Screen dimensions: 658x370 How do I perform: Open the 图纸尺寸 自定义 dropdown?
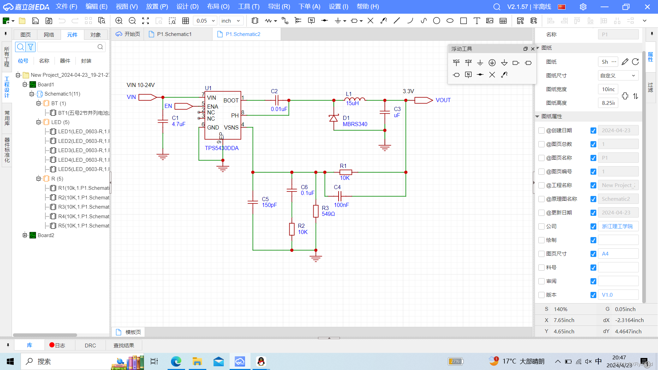tap(618, 76)
